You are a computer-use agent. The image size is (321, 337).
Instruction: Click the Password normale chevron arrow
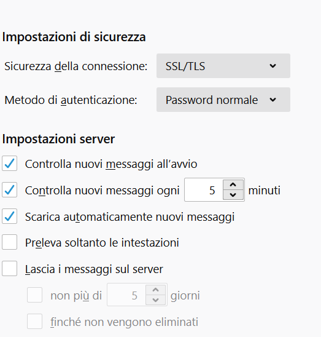pyautogui.click(x=273, y=100)
